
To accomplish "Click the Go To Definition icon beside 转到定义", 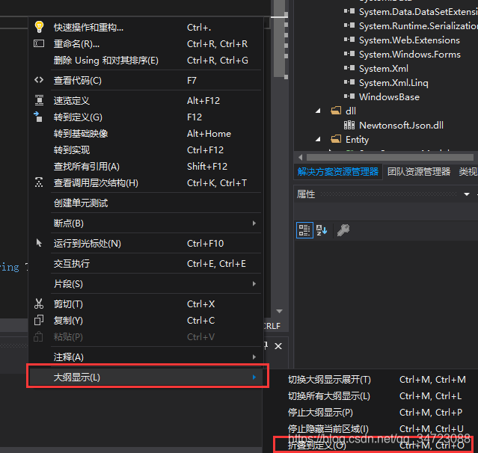I will (x=38, y=117).
